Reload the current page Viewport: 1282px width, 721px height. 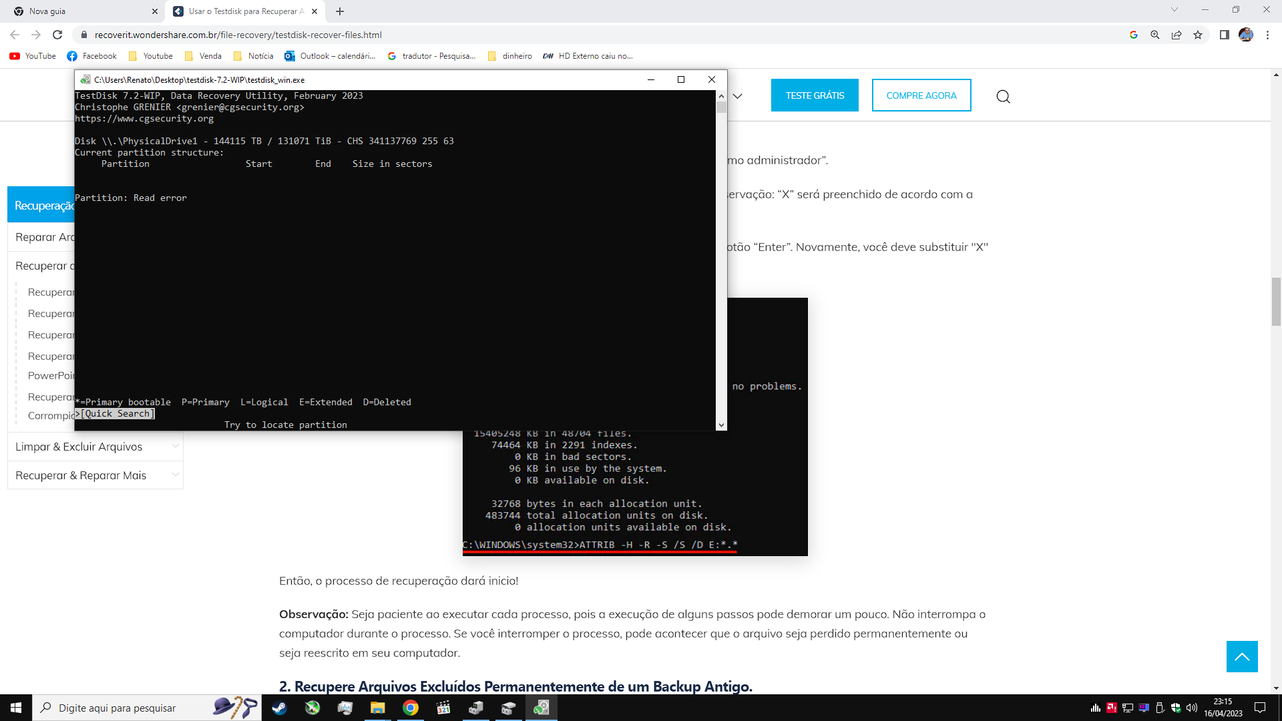[x=57, y=35]
